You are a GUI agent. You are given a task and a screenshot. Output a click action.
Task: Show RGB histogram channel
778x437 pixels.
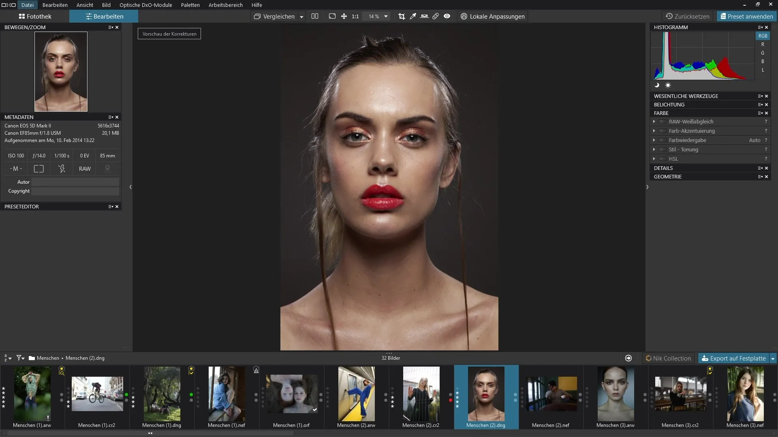(x=763, y=36)
